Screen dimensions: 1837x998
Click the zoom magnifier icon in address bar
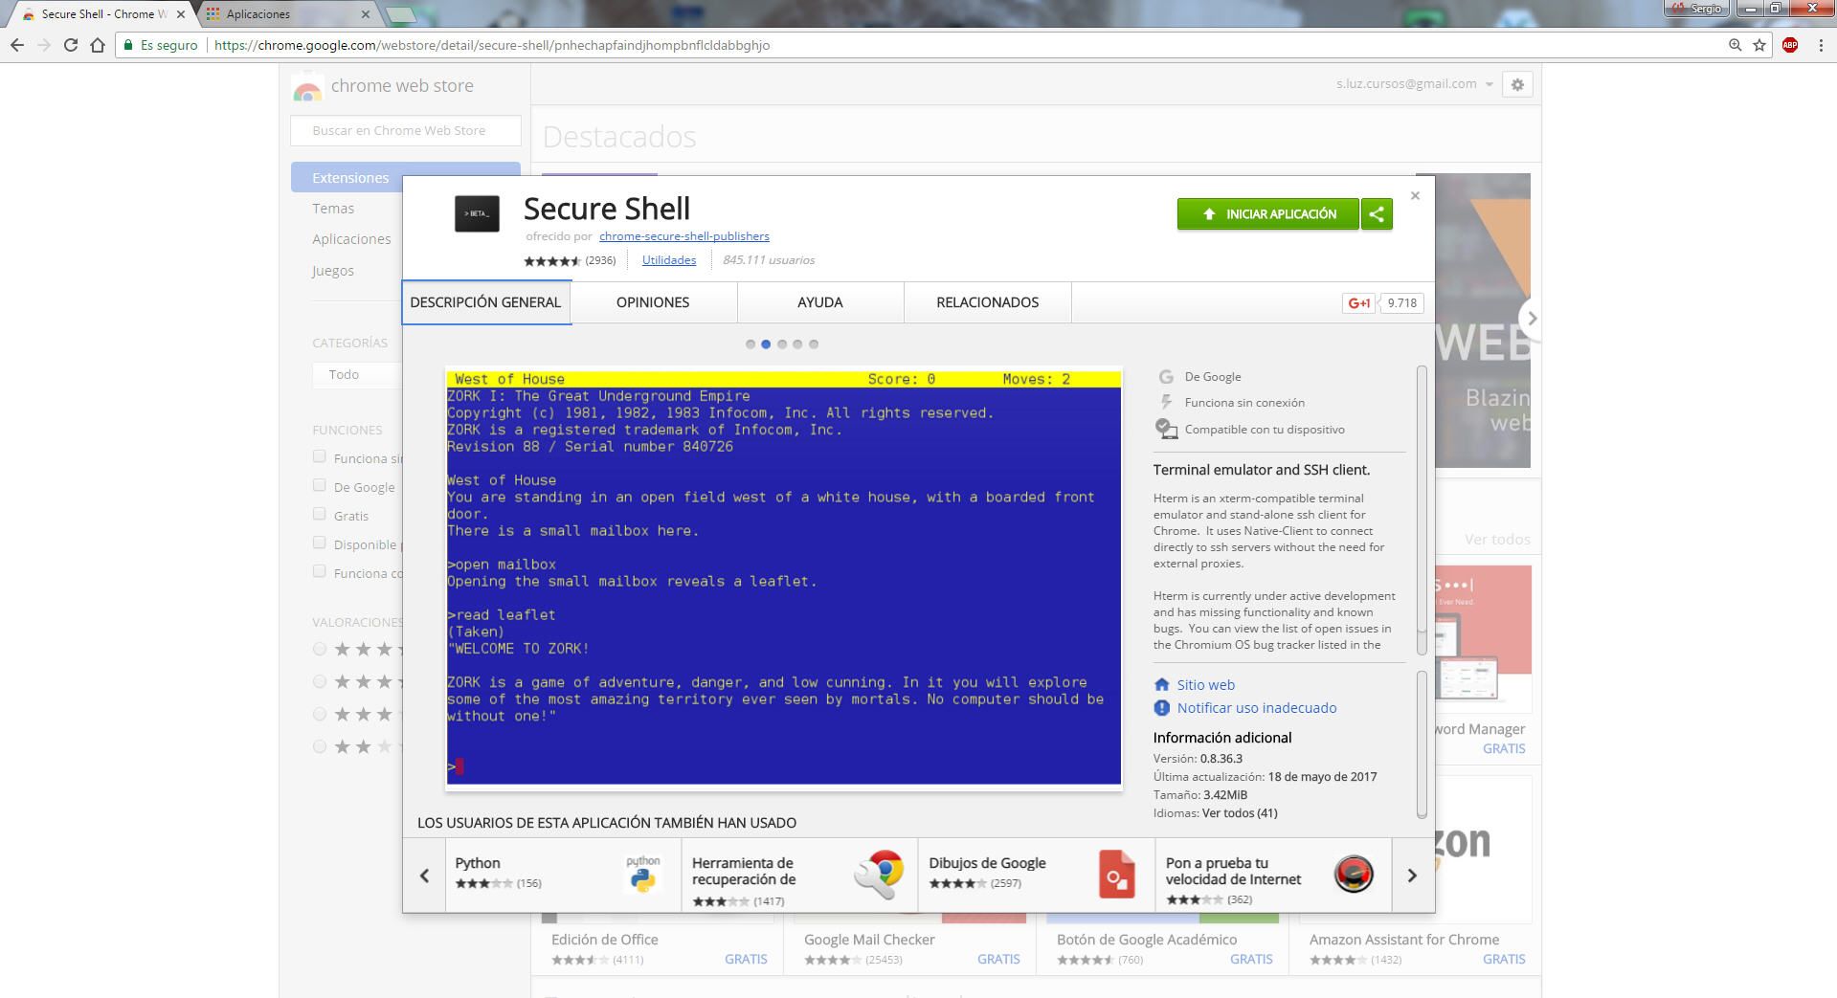1735,45
